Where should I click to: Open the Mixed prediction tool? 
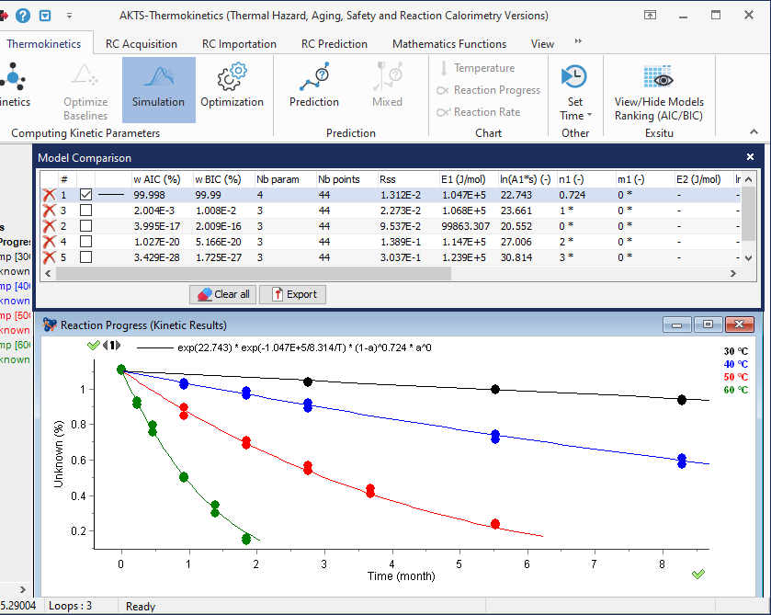(x=386, y=89)
